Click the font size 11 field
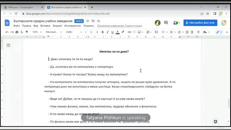Viewport: 231px width, 130px height. click(91, 32)
